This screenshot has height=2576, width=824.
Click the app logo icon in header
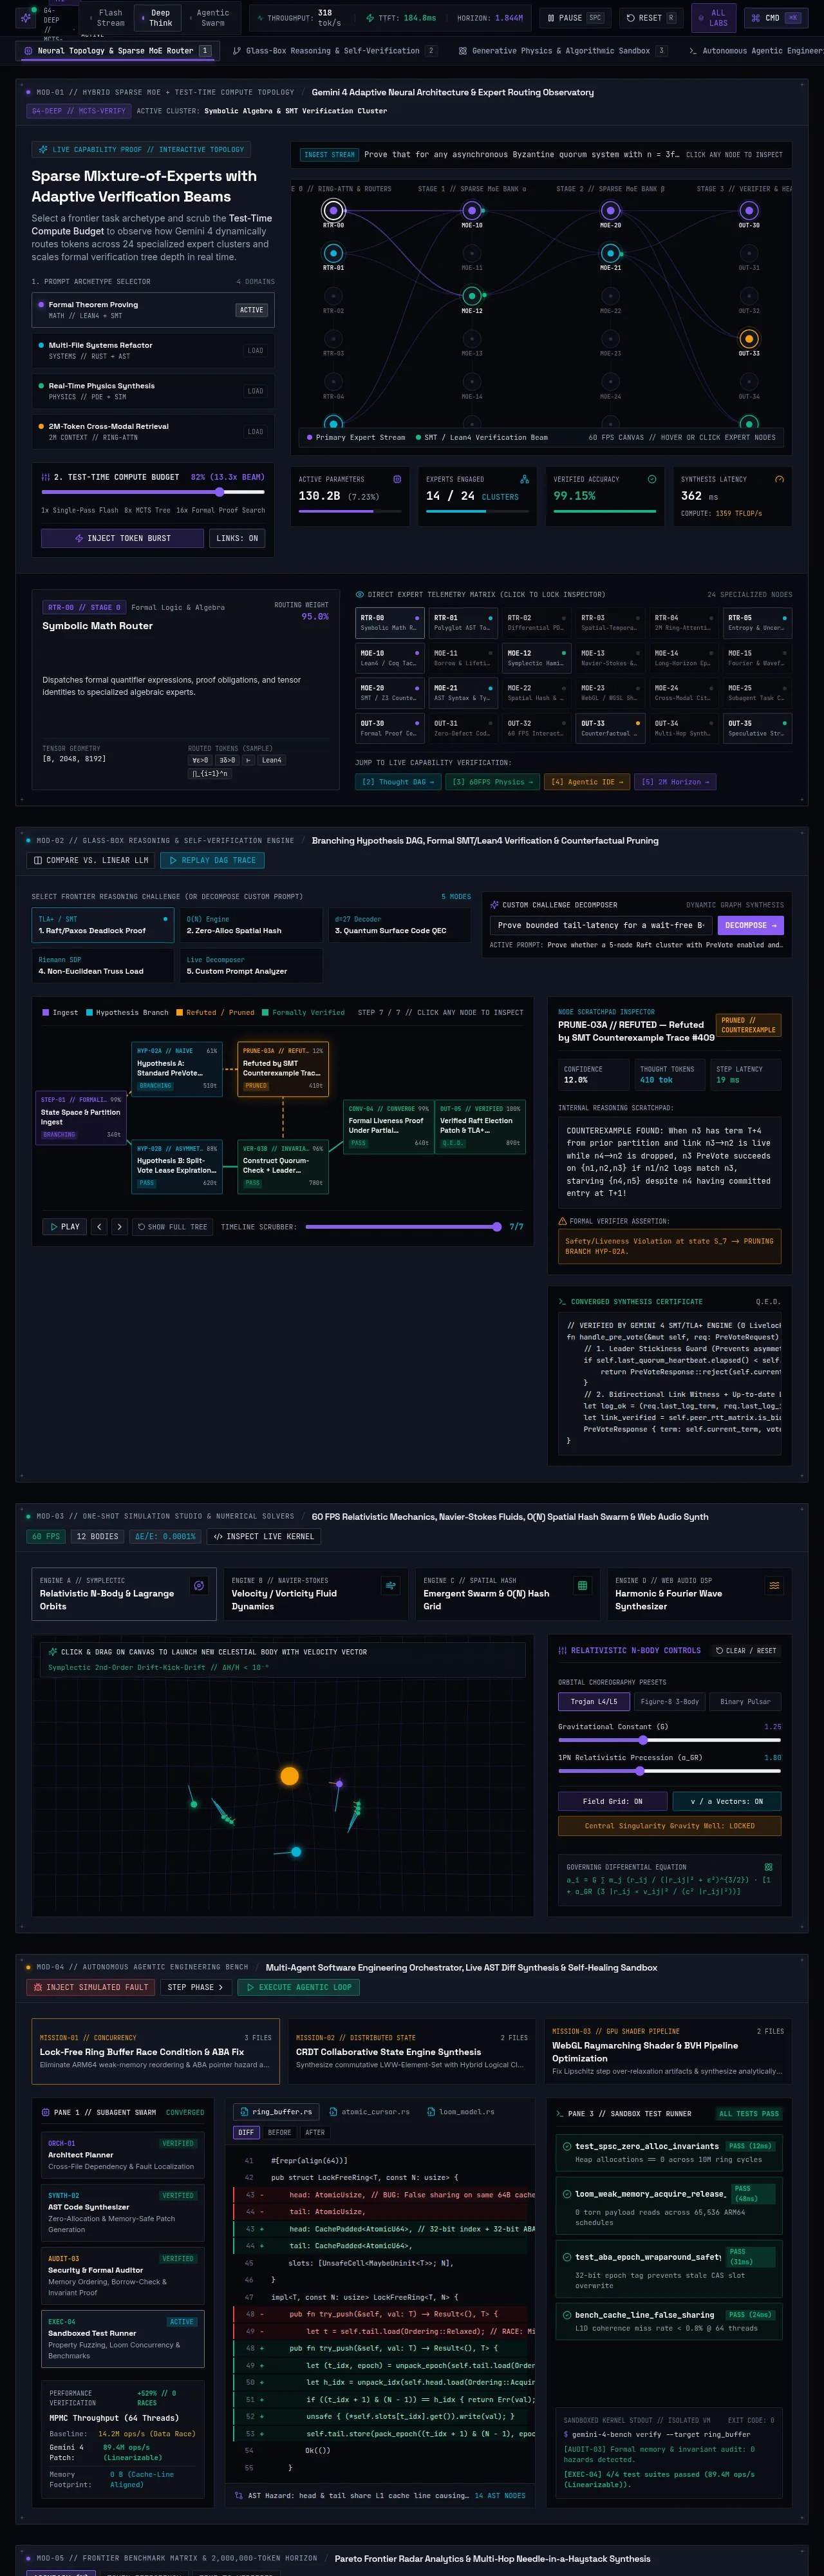tap(26, 18)
